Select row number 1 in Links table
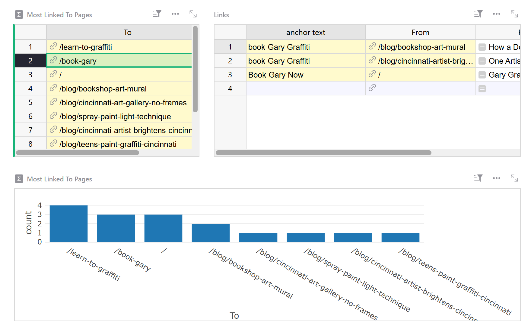The height and width of the screenshot is (329, 531). pos(230,47)
